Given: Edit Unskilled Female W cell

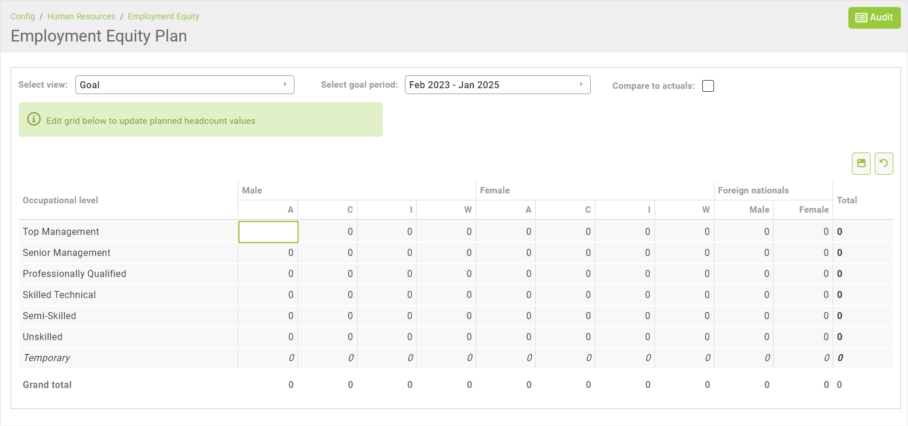Looking at the screenshot, I should pos(684,337).
